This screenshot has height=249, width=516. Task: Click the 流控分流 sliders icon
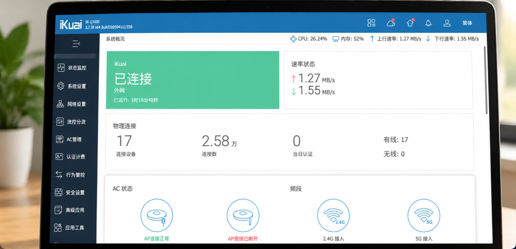point(60,121)
